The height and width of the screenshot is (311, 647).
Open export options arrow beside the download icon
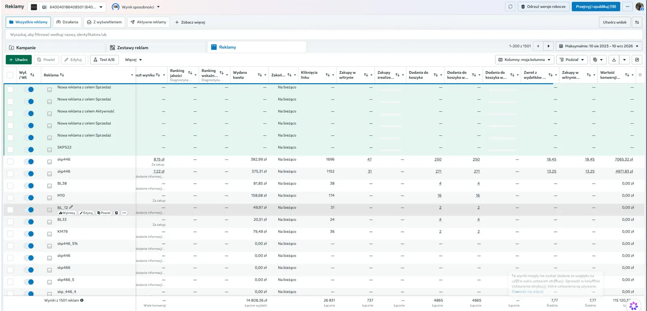[x=624, y=60]
